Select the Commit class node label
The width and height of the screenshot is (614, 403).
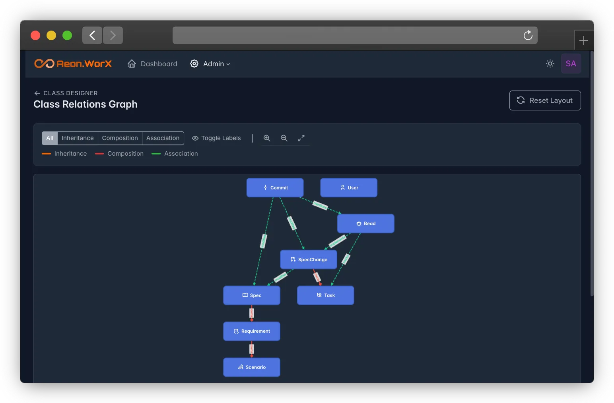click(x=279, y=188)
